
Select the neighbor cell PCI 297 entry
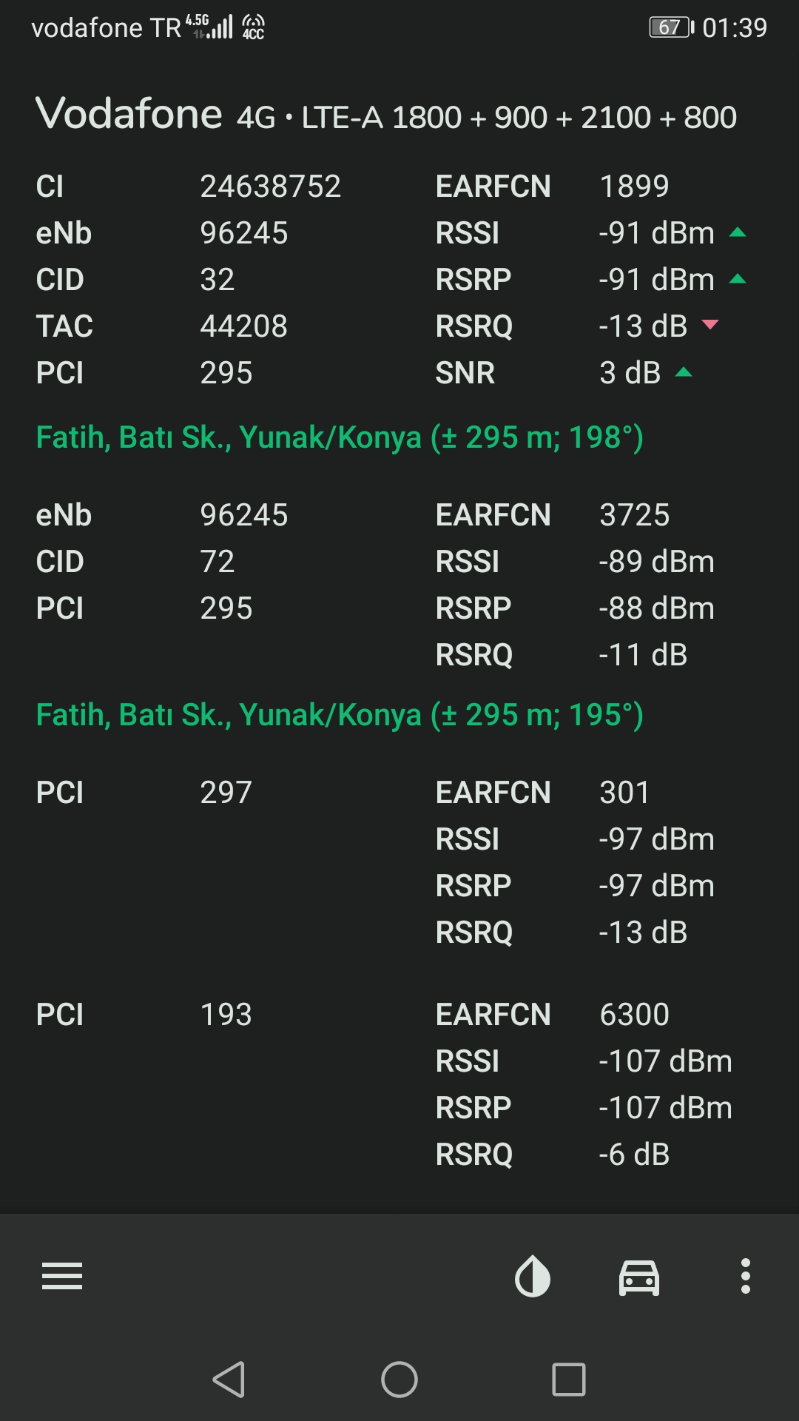(x=399, y=863)
